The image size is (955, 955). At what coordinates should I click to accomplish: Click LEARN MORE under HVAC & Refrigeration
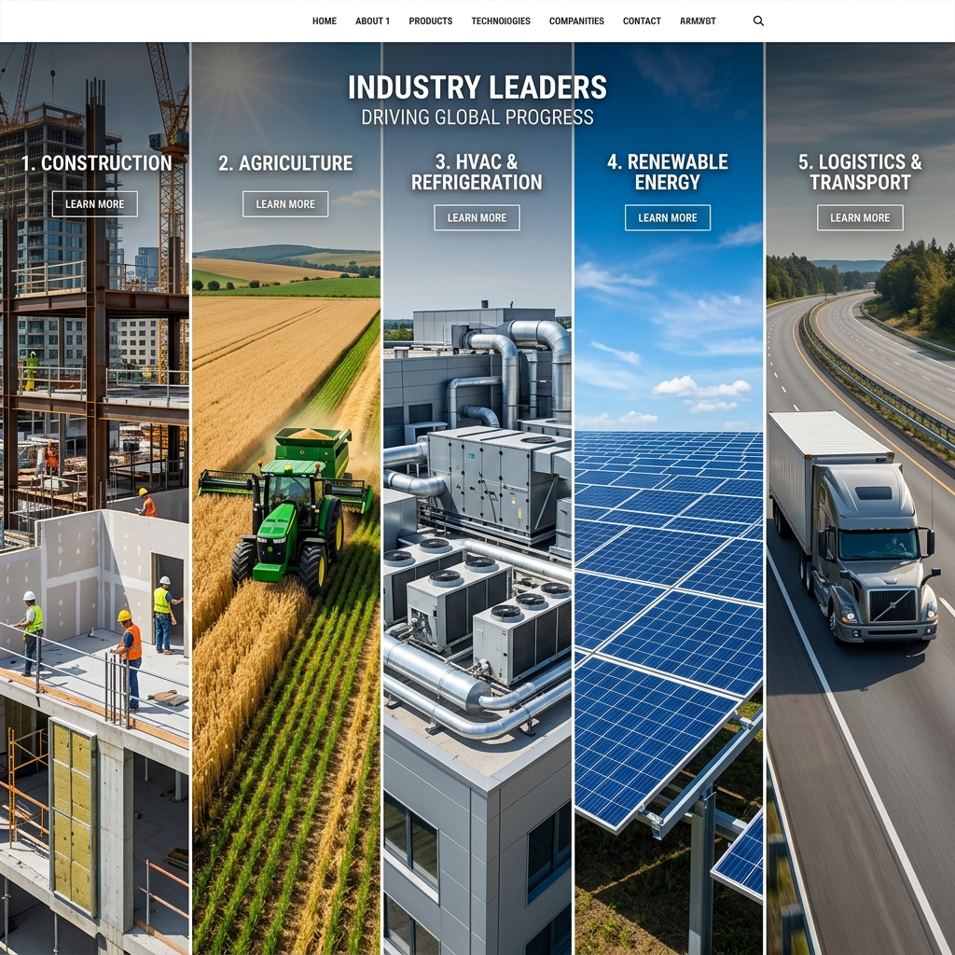(x=477, y=217)
